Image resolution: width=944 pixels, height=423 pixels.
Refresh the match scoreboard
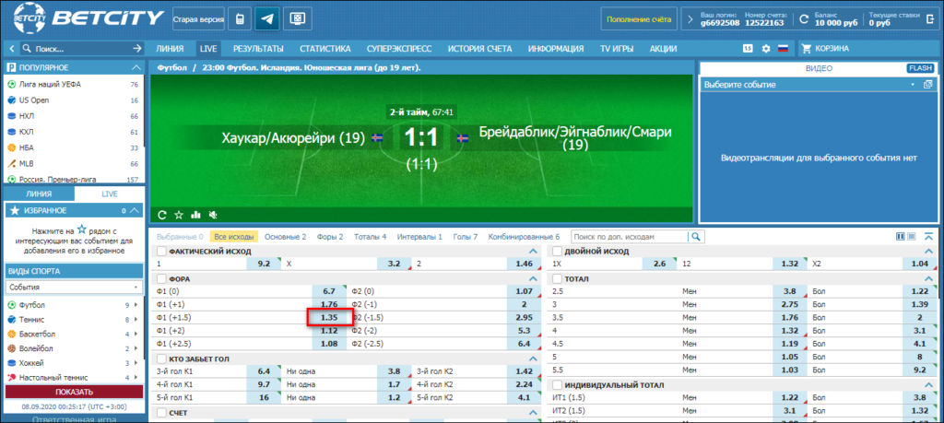(162, 214)
